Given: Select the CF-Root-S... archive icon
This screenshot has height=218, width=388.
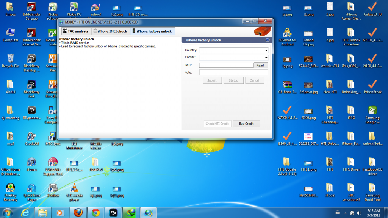Looking at the screenshot, I should 287,87.
